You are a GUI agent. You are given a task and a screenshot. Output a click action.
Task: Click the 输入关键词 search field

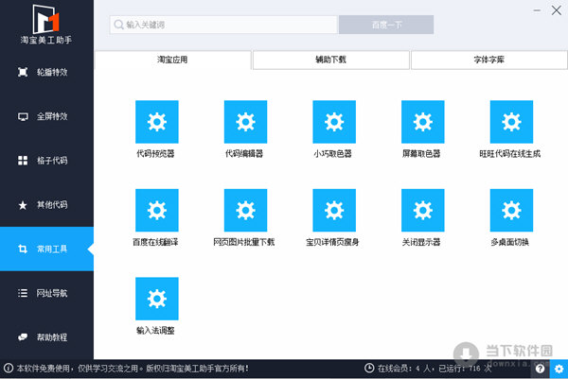tap(222, 25)
